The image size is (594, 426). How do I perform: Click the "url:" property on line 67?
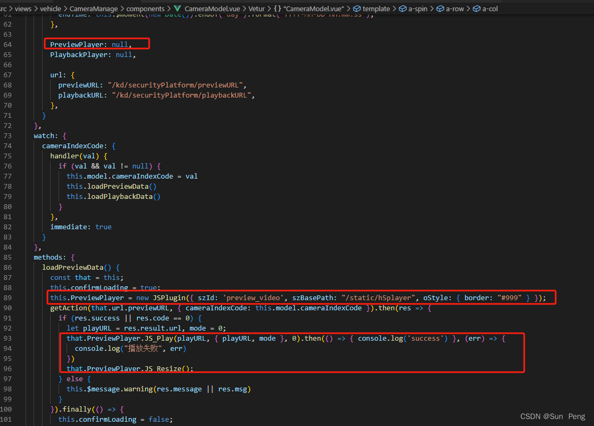tap(58, 75)
